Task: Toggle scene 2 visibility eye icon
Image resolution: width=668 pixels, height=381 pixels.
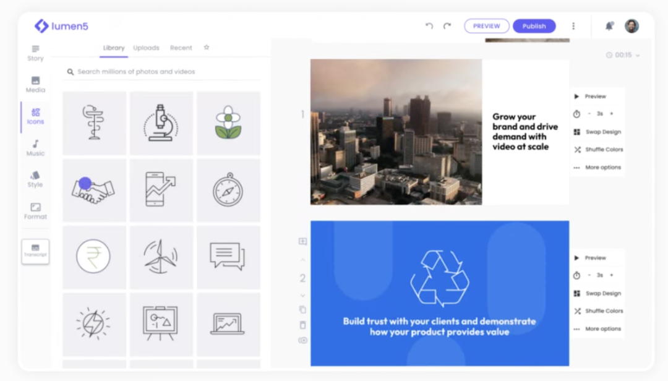Action: [x=302, y=340]
